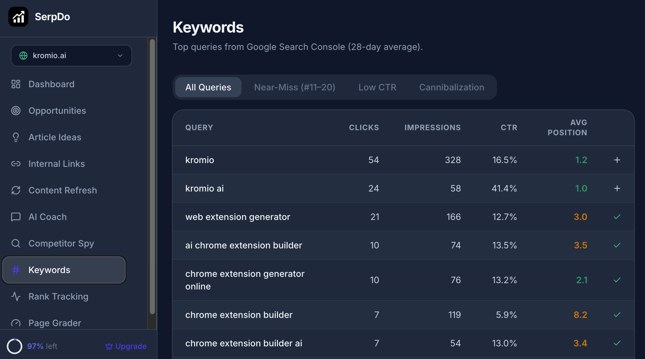Click checkmark for web extension generator row
Viewport: 645px width, 359px height.
(617, 217)
